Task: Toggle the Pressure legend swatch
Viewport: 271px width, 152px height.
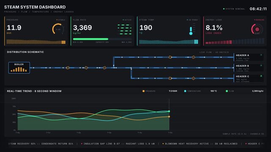Action: click(x=143, y=91)
